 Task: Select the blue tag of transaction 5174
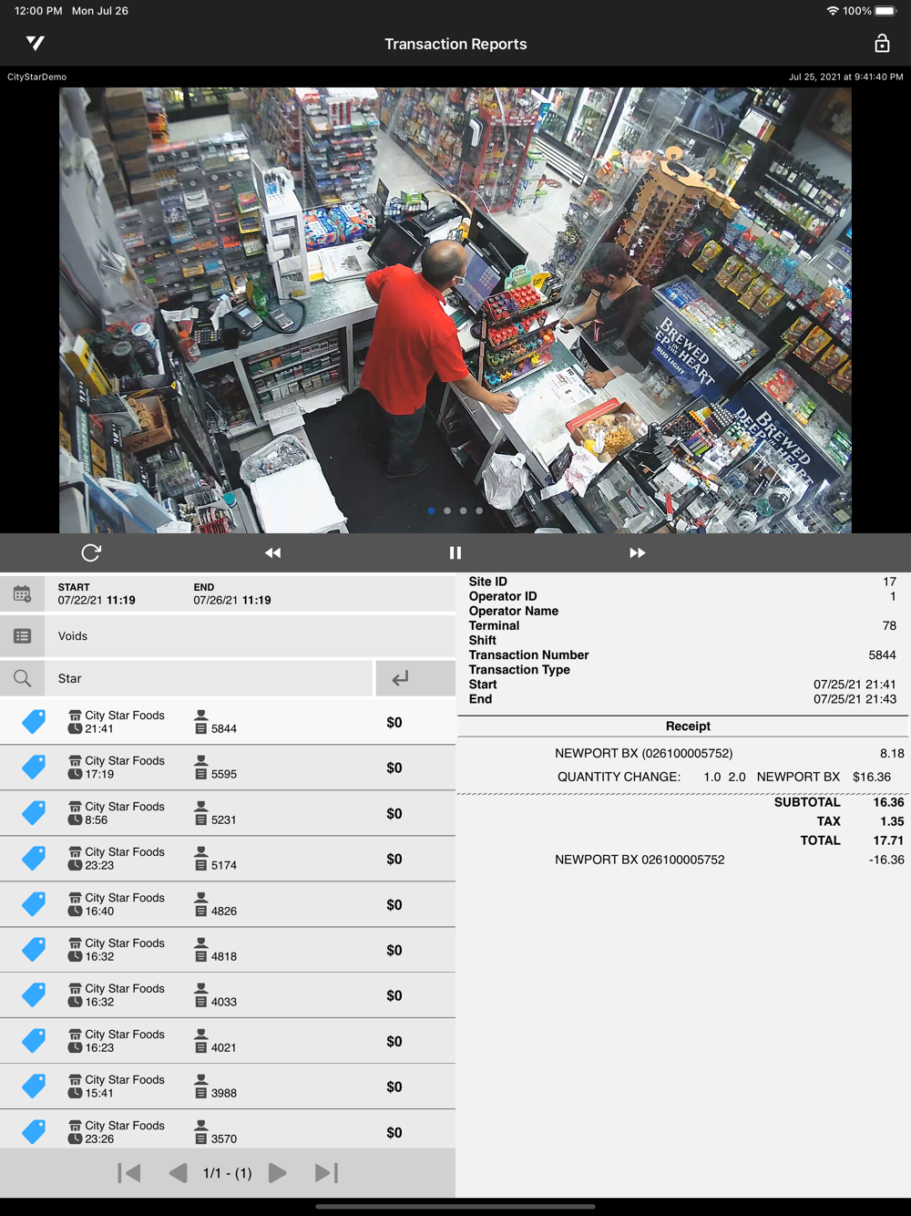[x=34, y=859]
